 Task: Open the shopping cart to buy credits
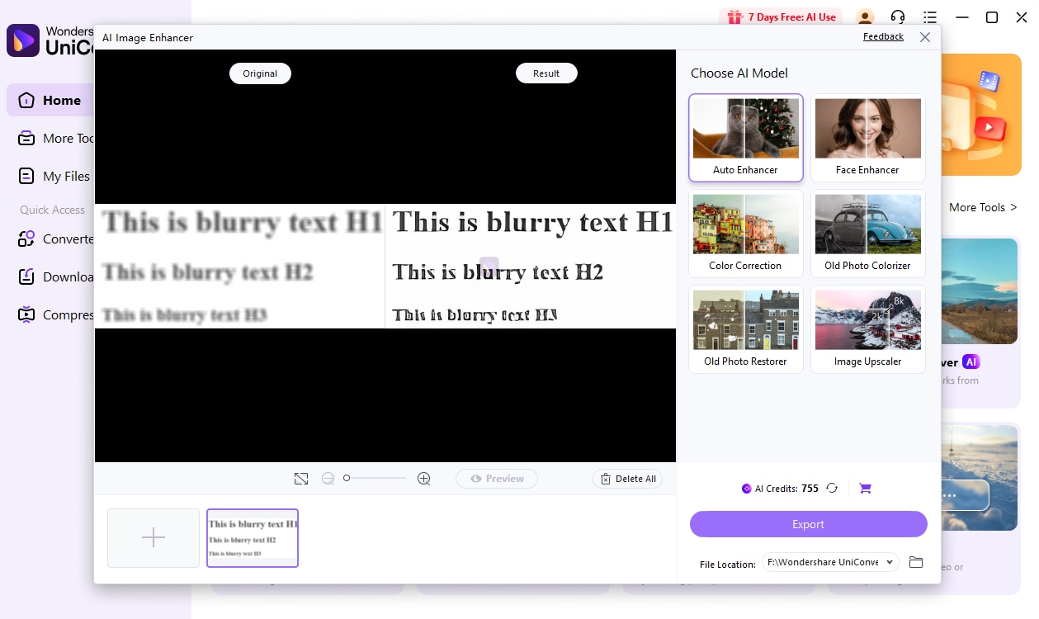tap(865, 488)
